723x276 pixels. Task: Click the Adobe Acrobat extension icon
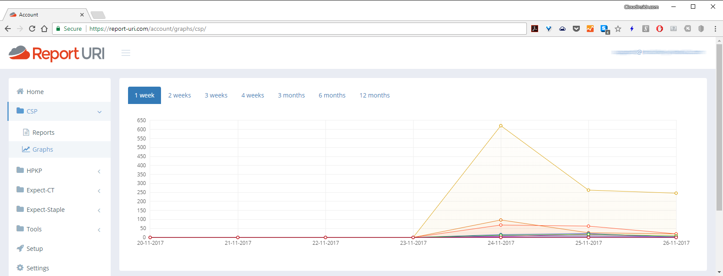pyautogui.click(x=535, y=29)
